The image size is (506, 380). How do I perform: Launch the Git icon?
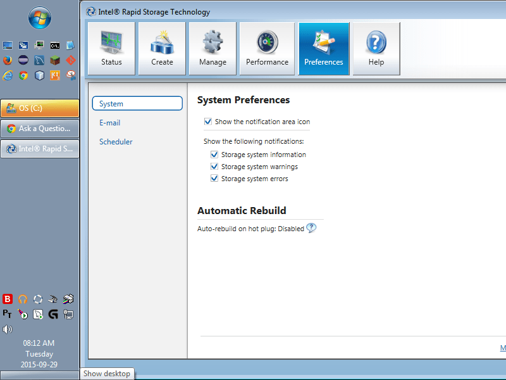point(71,60)
